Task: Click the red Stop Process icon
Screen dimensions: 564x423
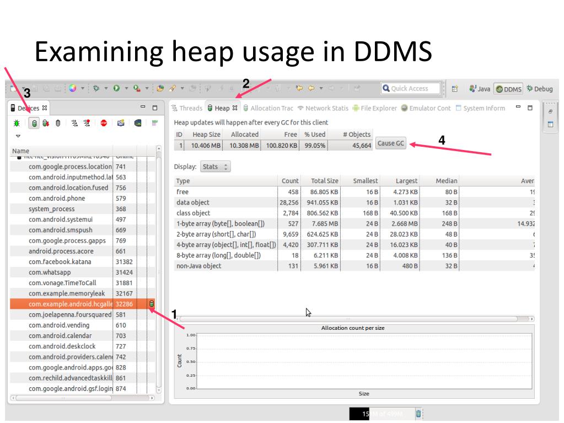Action: pos(104,124)
